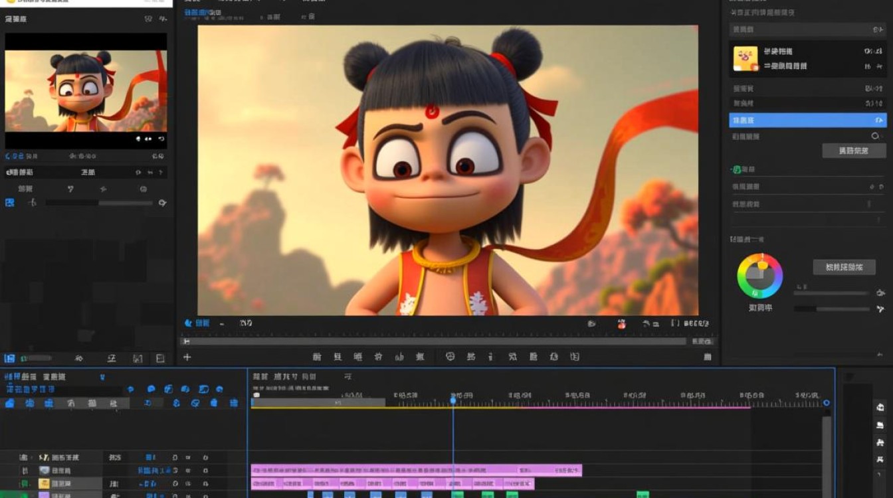Click the rightmost control icon under the source preview
893x498 pixels.
[161, 139]
